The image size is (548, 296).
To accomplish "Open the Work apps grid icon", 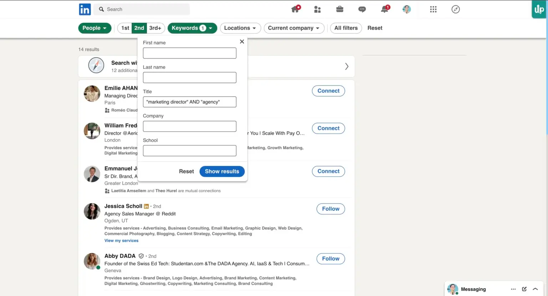I will [x=433, y=9].
